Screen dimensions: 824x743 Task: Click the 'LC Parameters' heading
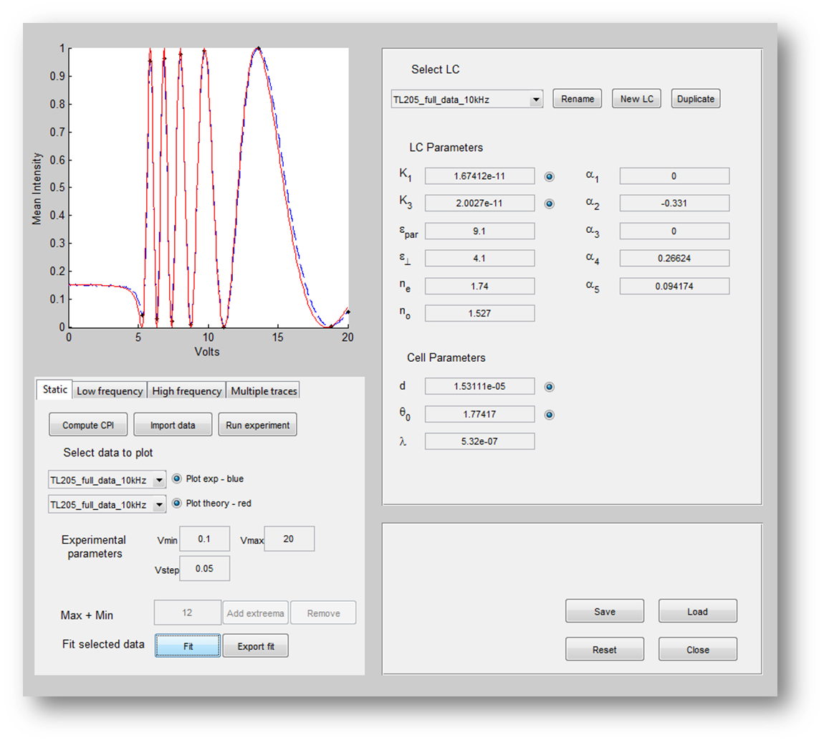[x=446, y=148]
